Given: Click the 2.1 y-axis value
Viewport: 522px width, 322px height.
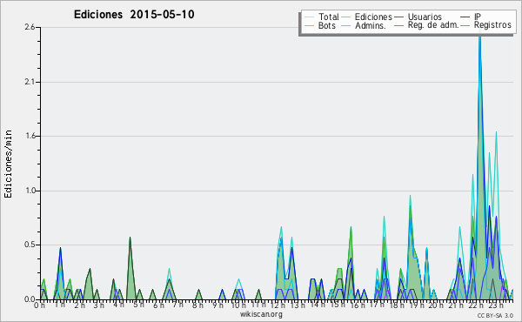Looking at the screenshot, I should click(30, 82).
